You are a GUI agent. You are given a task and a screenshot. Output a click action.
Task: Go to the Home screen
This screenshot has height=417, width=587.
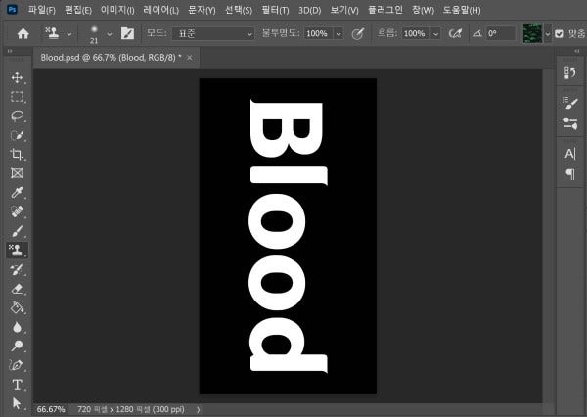23,33
